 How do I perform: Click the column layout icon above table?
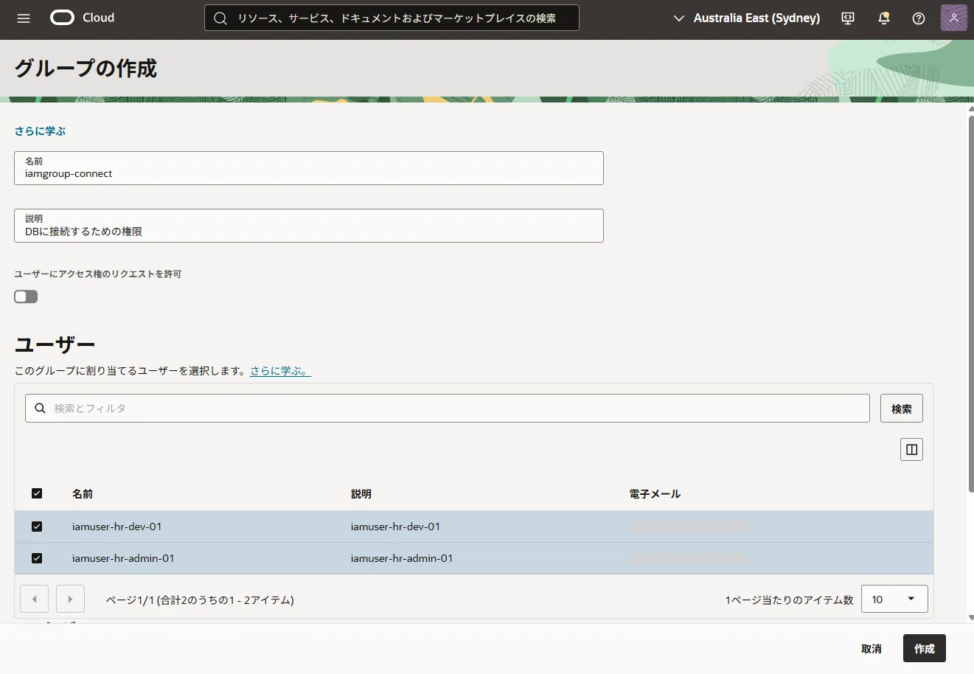pos(911,450)
